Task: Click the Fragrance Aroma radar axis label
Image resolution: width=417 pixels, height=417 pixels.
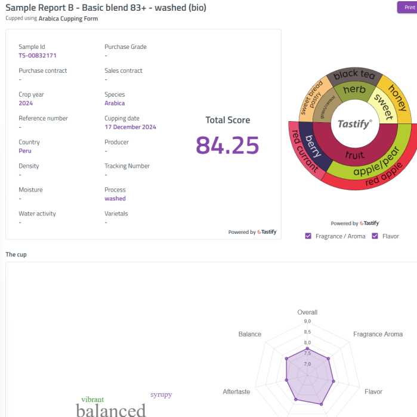Action: [378, 334]
